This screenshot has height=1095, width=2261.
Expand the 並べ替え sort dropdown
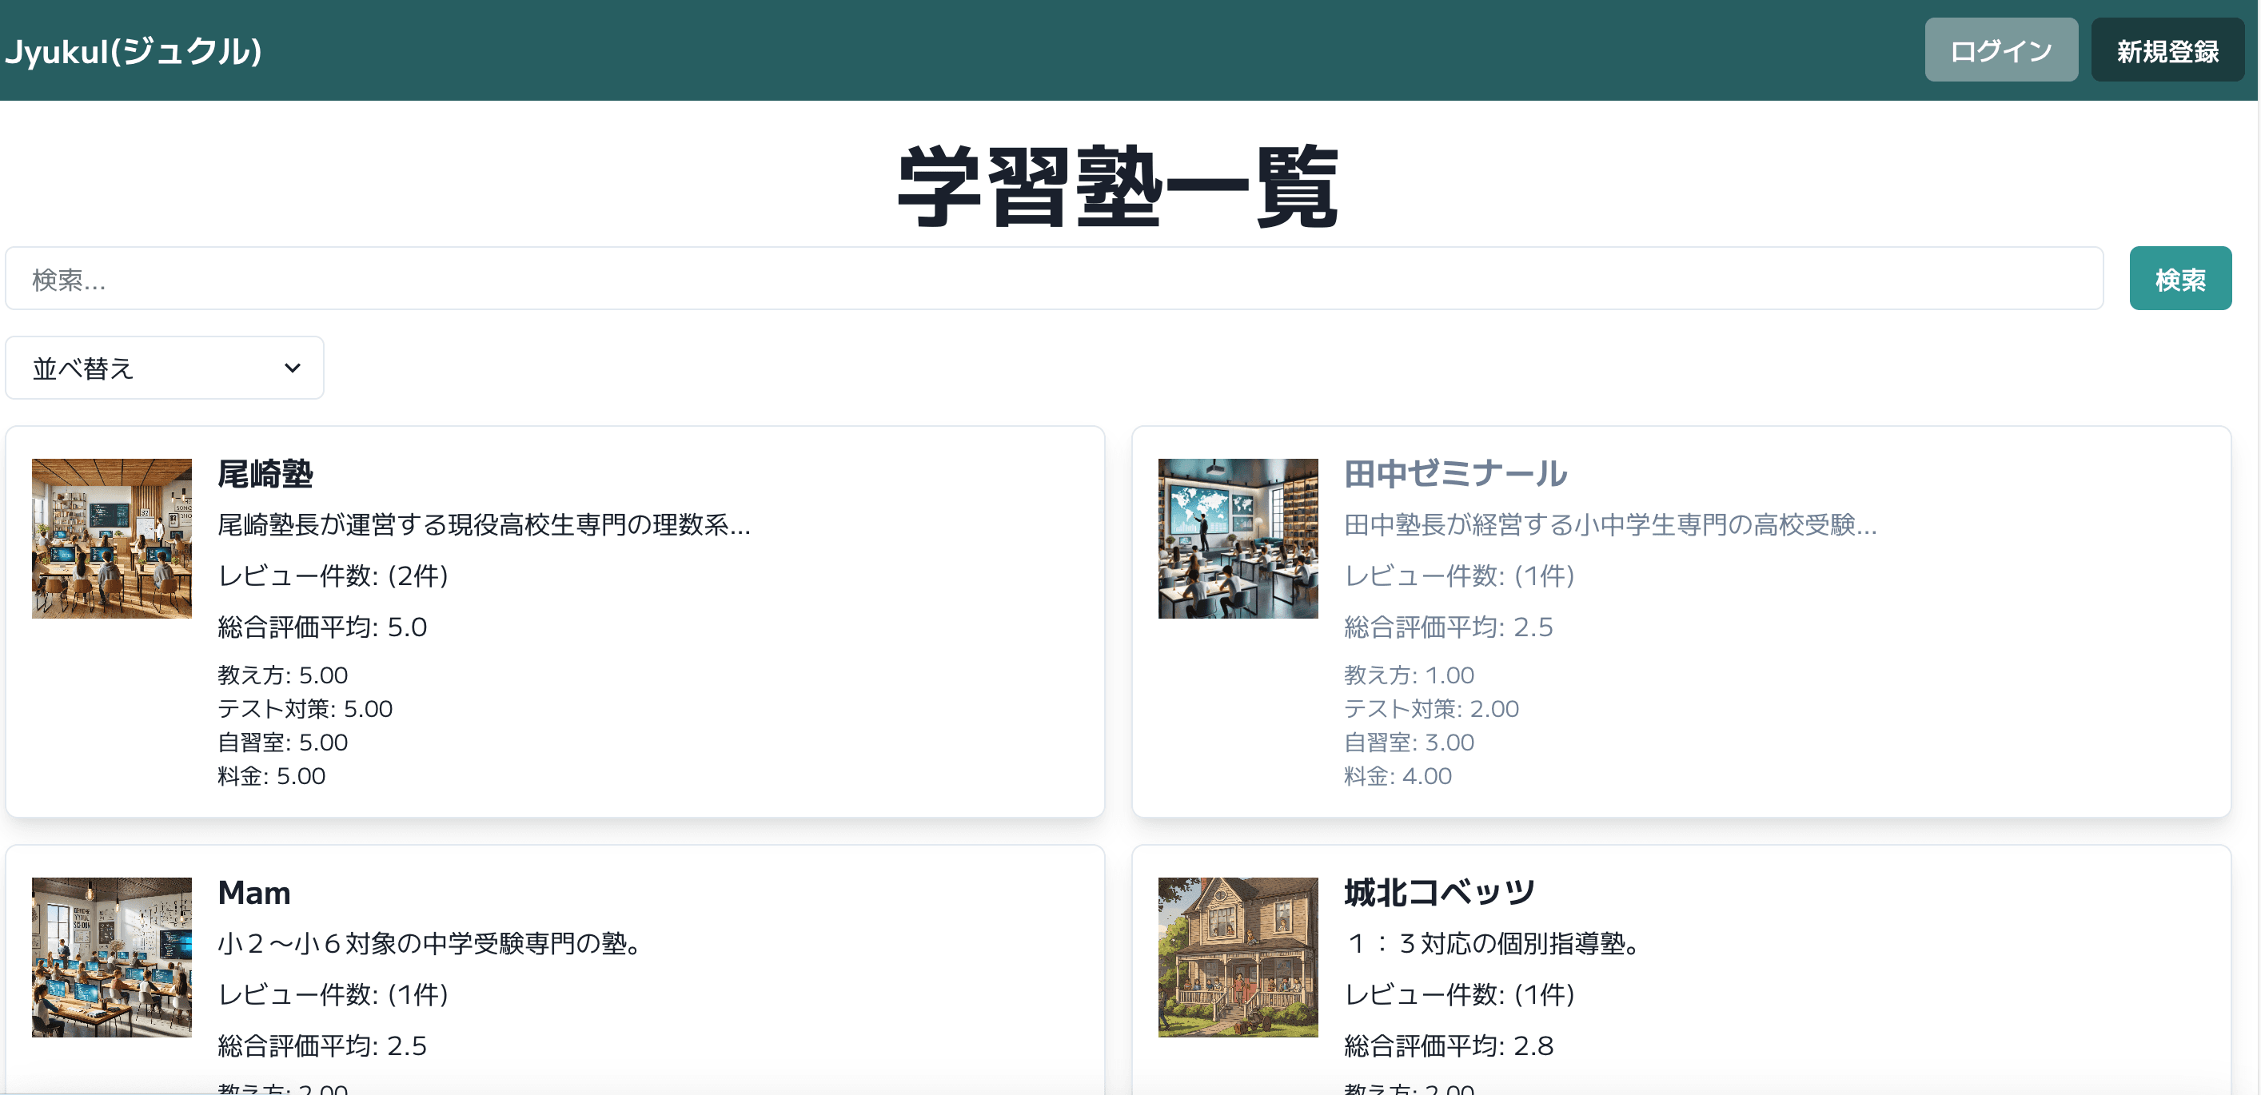[165, 368]
